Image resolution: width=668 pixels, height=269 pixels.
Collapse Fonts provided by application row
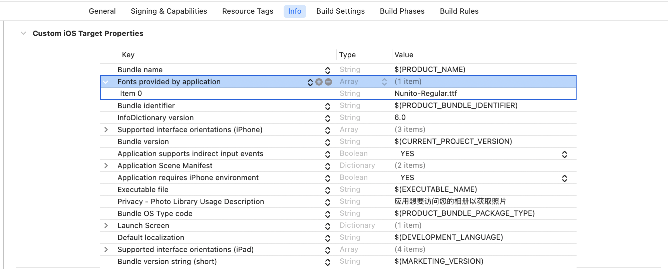(106, 82)
